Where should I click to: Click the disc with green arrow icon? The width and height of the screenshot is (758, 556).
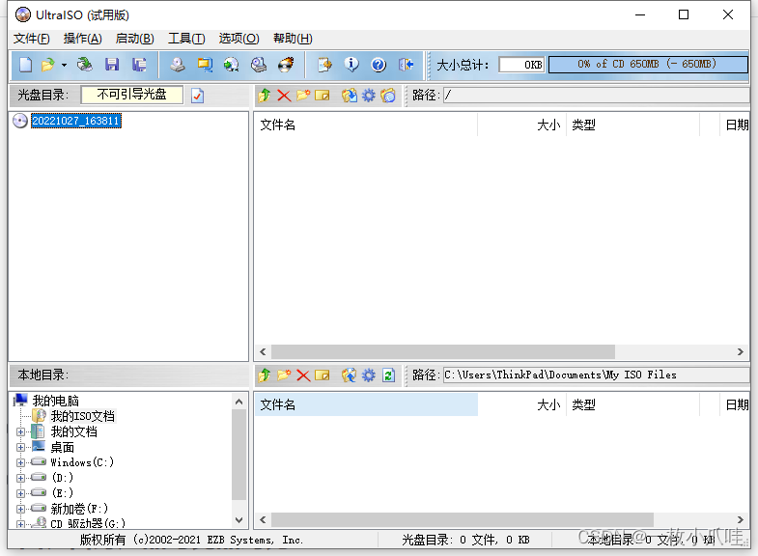click(x=232, y=65)
